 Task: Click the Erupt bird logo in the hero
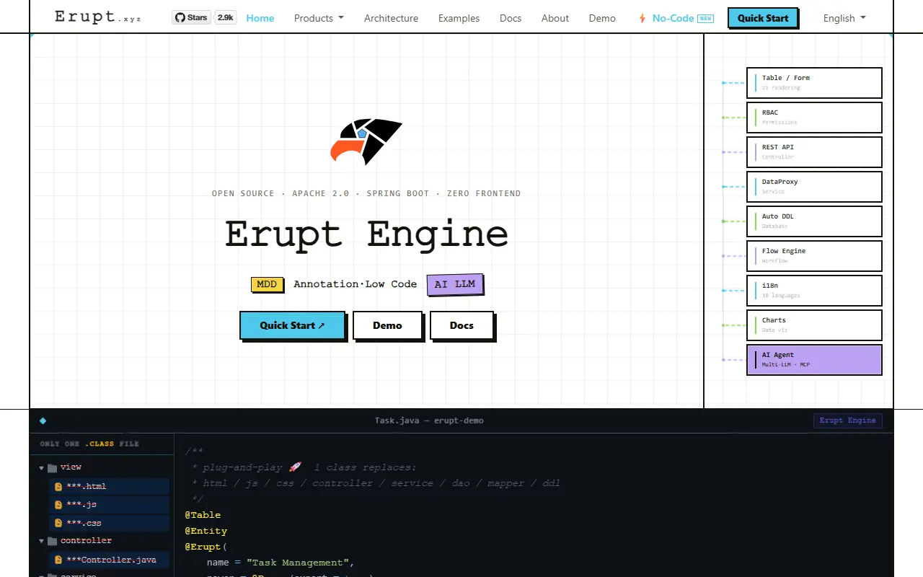(x=366, y=141)
